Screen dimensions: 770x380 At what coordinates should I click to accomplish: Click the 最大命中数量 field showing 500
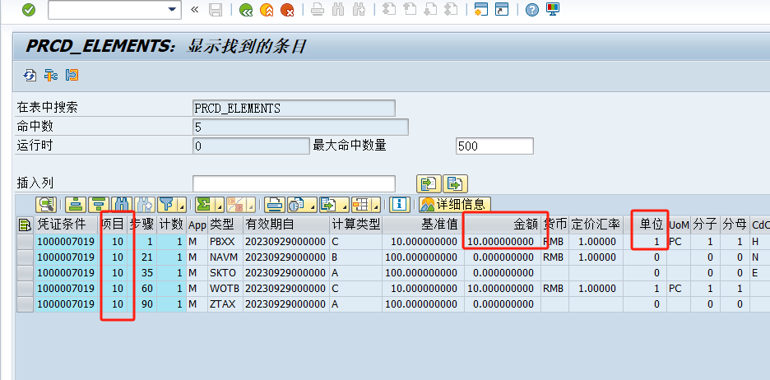pos(494,146)
